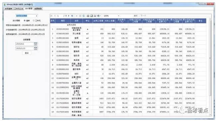Click the scrollbar up arrow
This screenshot has height=121, width=216.
(x=210, y=19)
